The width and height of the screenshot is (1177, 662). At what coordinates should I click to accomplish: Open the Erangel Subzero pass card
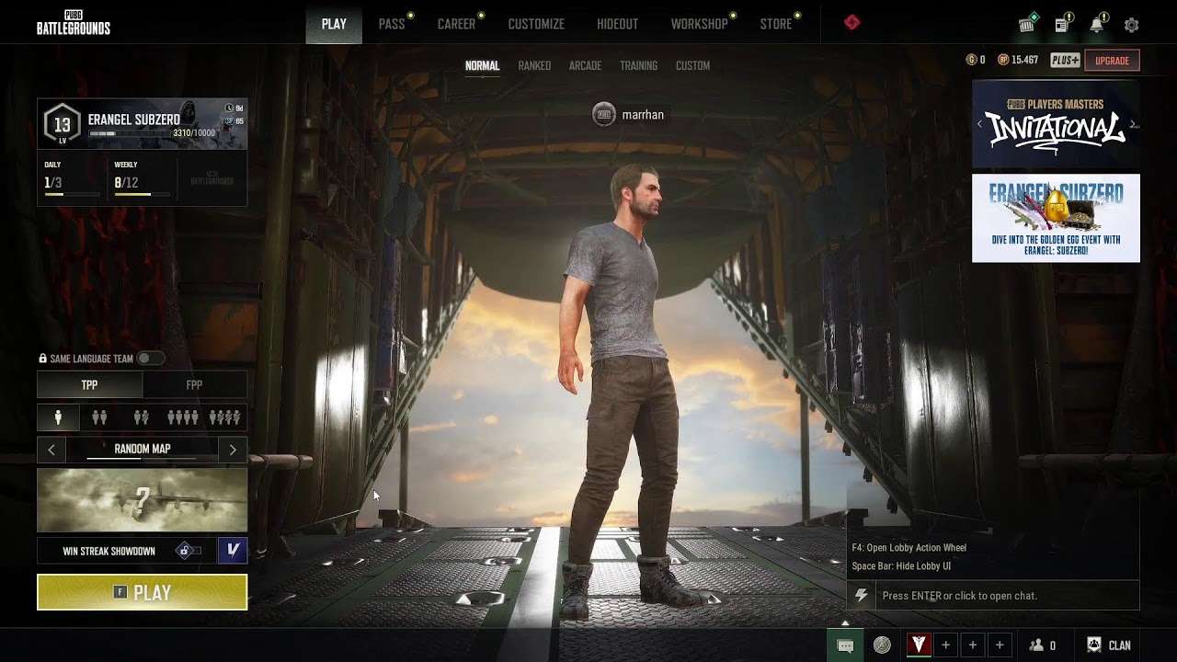click(x=143, y=123)
